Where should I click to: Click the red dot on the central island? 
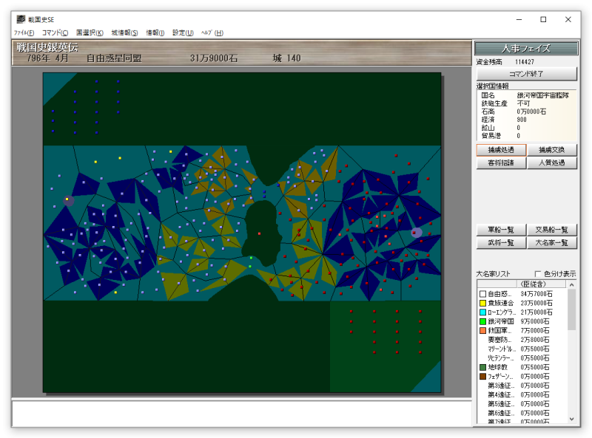click(260, 233)
